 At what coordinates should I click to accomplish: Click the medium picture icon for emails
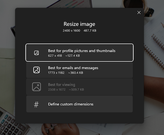[36, 70]
